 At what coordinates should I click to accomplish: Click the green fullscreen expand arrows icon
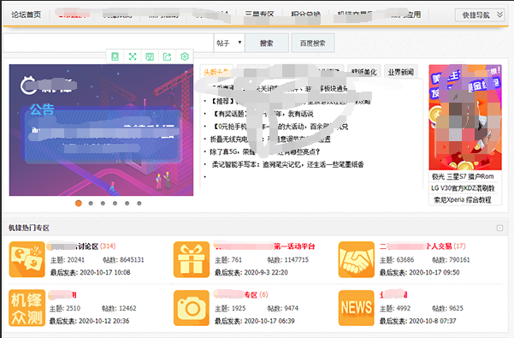coord(133,56)
